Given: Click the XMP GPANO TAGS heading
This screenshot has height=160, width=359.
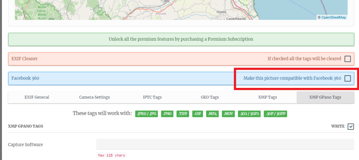Looking at the screenshot, I should pos(25,126).
